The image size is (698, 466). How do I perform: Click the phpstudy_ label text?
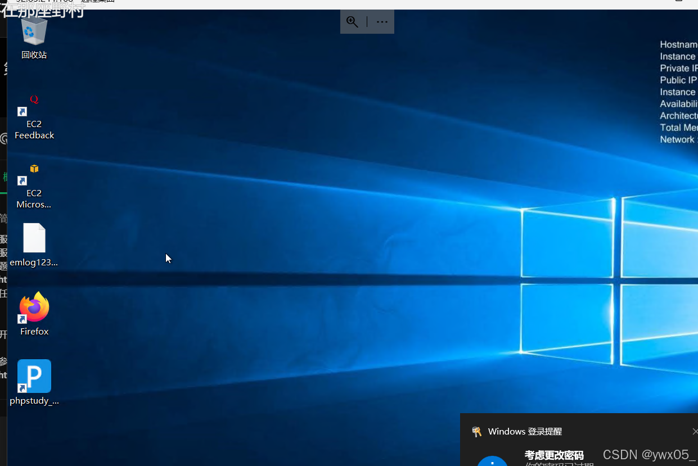pyautogui.click(x=34, y=401)
